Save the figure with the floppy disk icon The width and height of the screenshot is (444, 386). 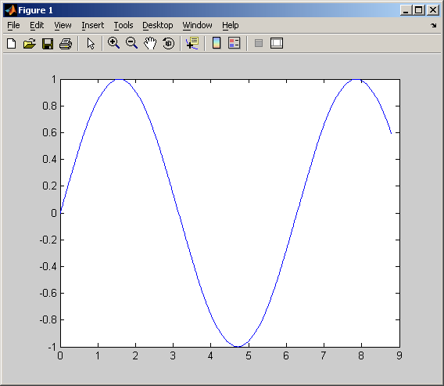[48, 44]
